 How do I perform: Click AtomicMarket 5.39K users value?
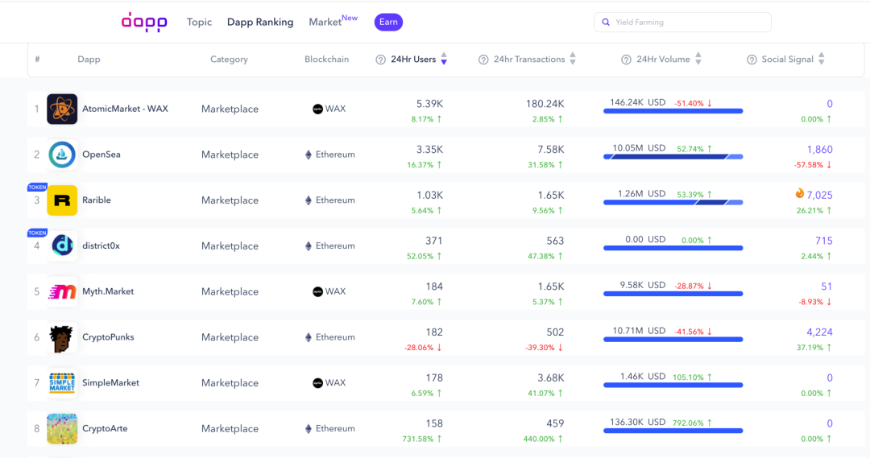click(x=429, y=104)
